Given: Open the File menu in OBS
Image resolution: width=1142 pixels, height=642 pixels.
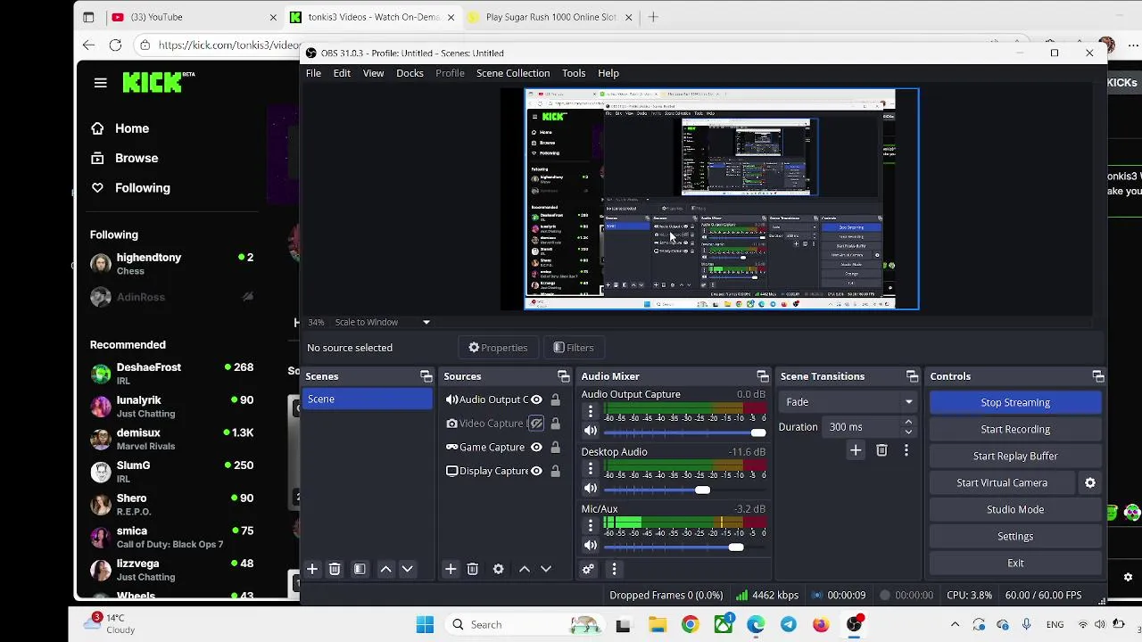Looking at the screenshot, I should 313,73.
